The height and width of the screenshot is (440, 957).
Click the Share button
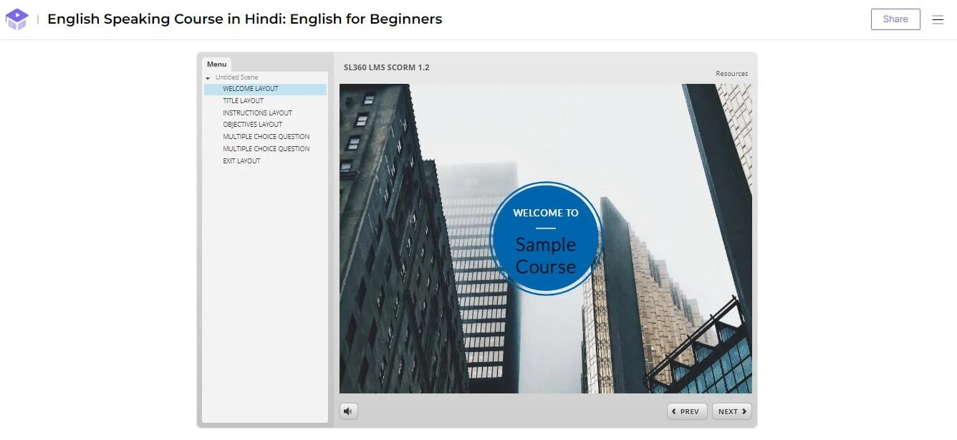pyautogui.click(x=895, y=19)
